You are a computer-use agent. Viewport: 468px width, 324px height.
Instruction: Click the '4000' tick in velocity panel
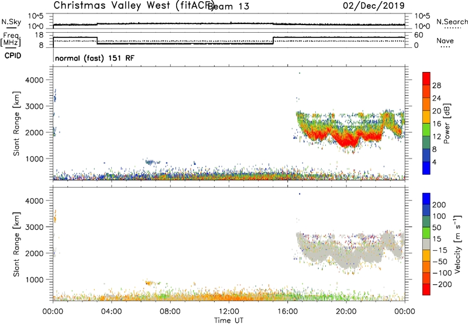[34, 201]
